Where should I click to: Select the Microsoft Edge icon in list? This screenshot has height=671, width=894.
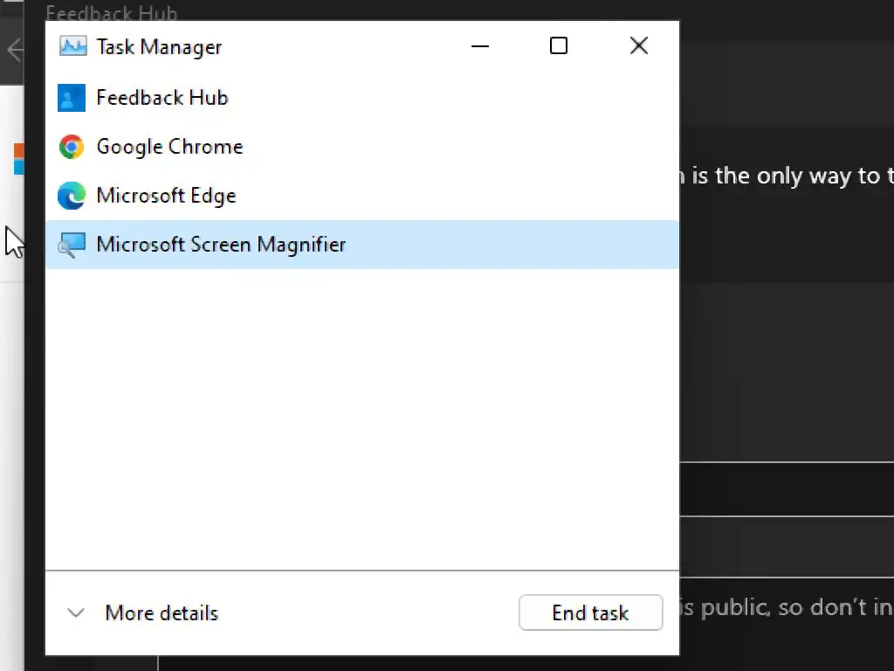click(x=72, y=196)
